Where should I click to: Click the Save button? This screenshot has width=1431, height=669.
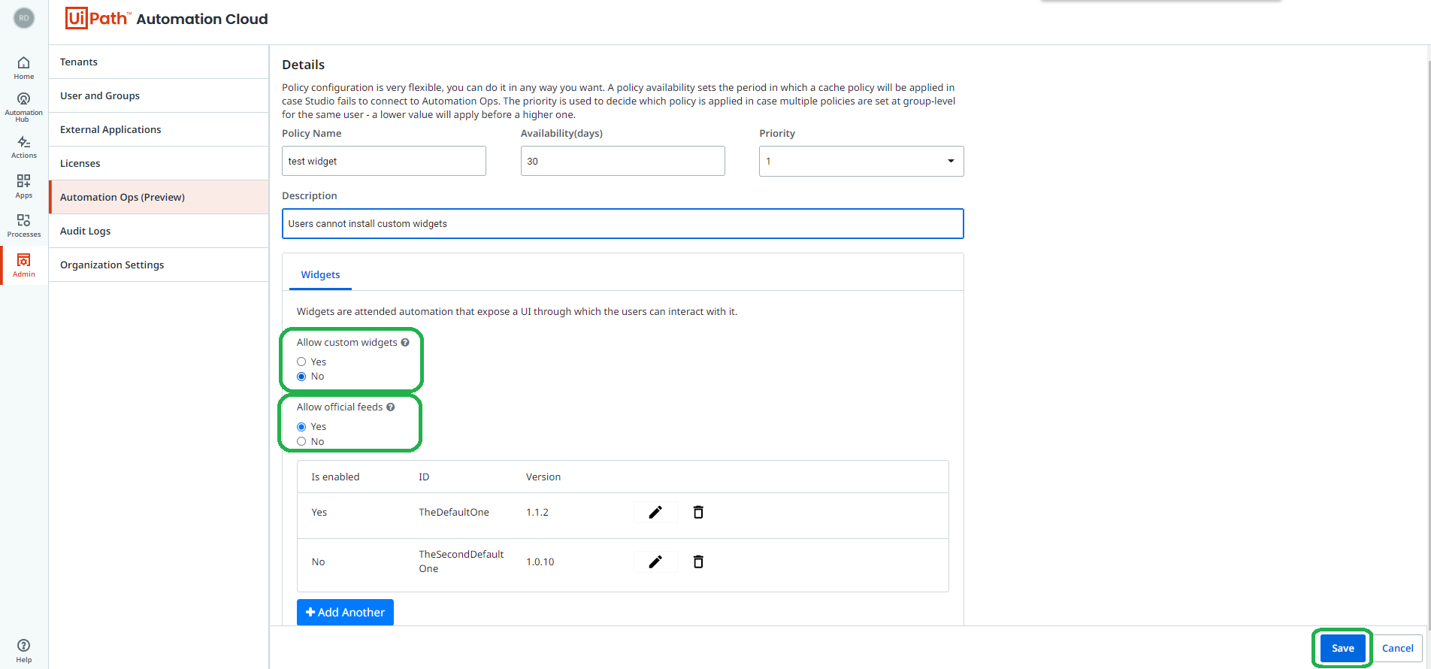tap(1343, 648)
